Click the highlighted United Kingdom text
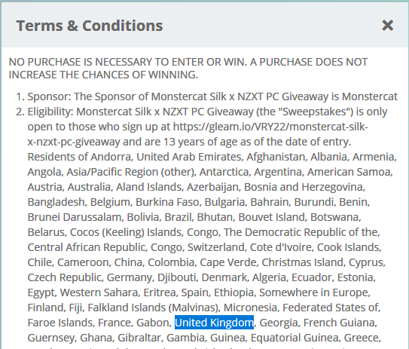 [214, 323]
